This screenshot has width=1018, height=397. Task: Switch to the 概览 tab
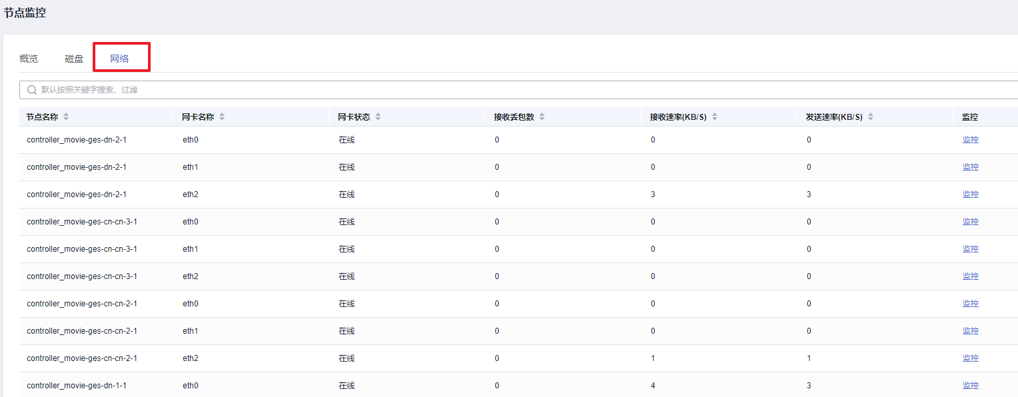(29, 59)
